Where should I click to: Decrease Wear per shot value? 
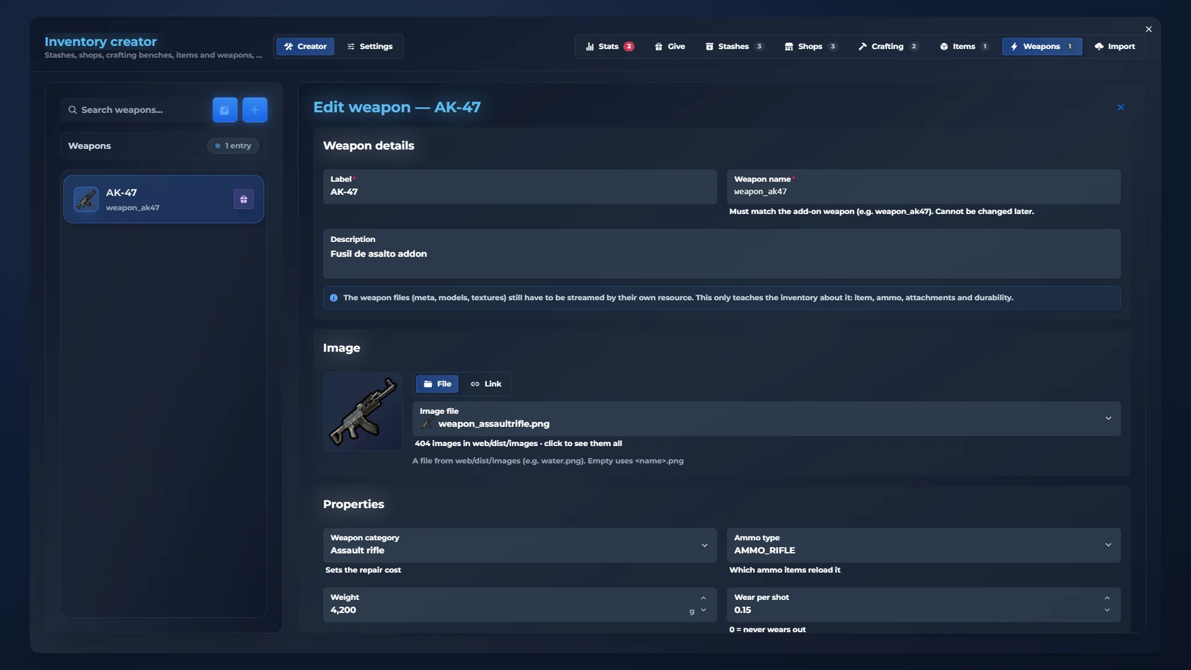[1107, 610]
